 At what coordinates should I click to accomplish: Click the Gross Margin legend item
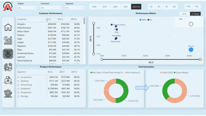point(181,73)
